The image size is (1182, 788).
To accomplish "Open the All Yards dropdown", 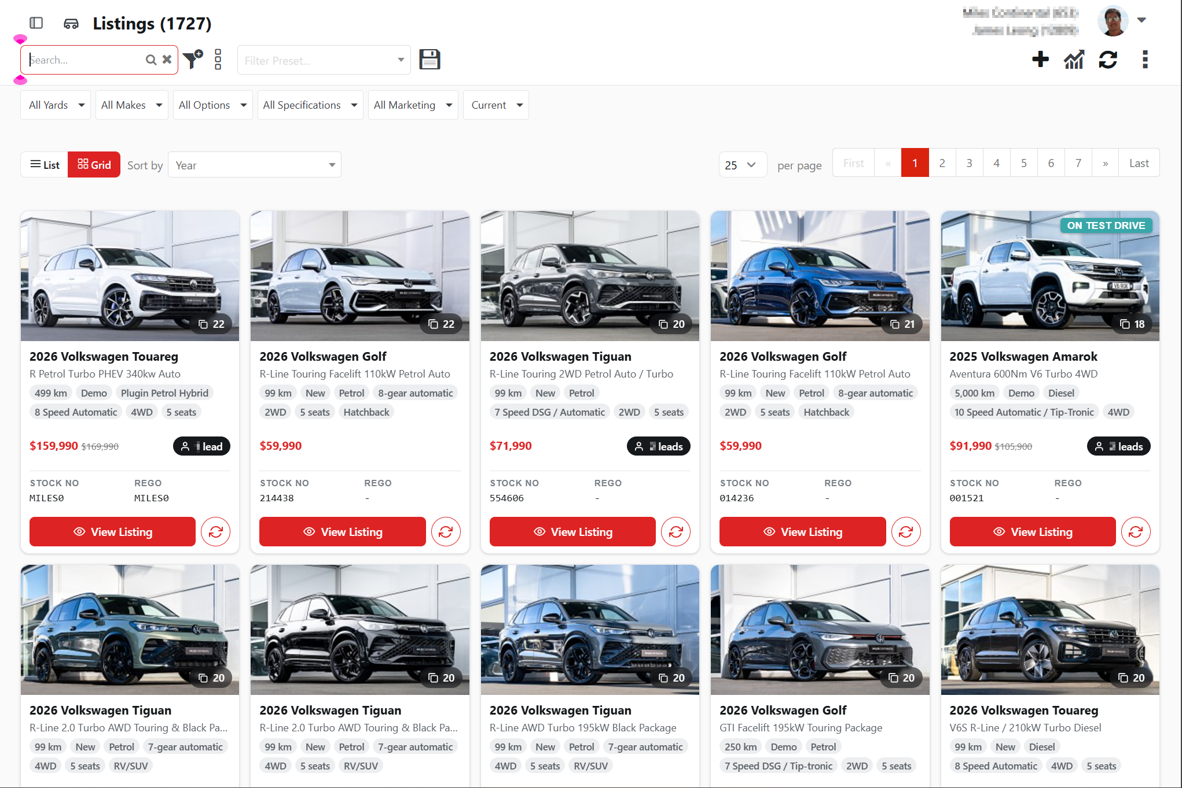I will tap(56, 105).
